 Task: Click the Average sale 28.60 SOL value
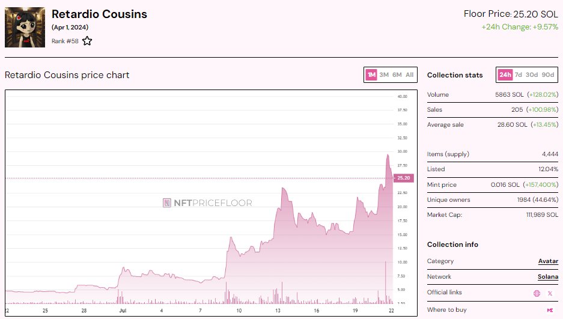pyautogui.click(x=513, y=124)
